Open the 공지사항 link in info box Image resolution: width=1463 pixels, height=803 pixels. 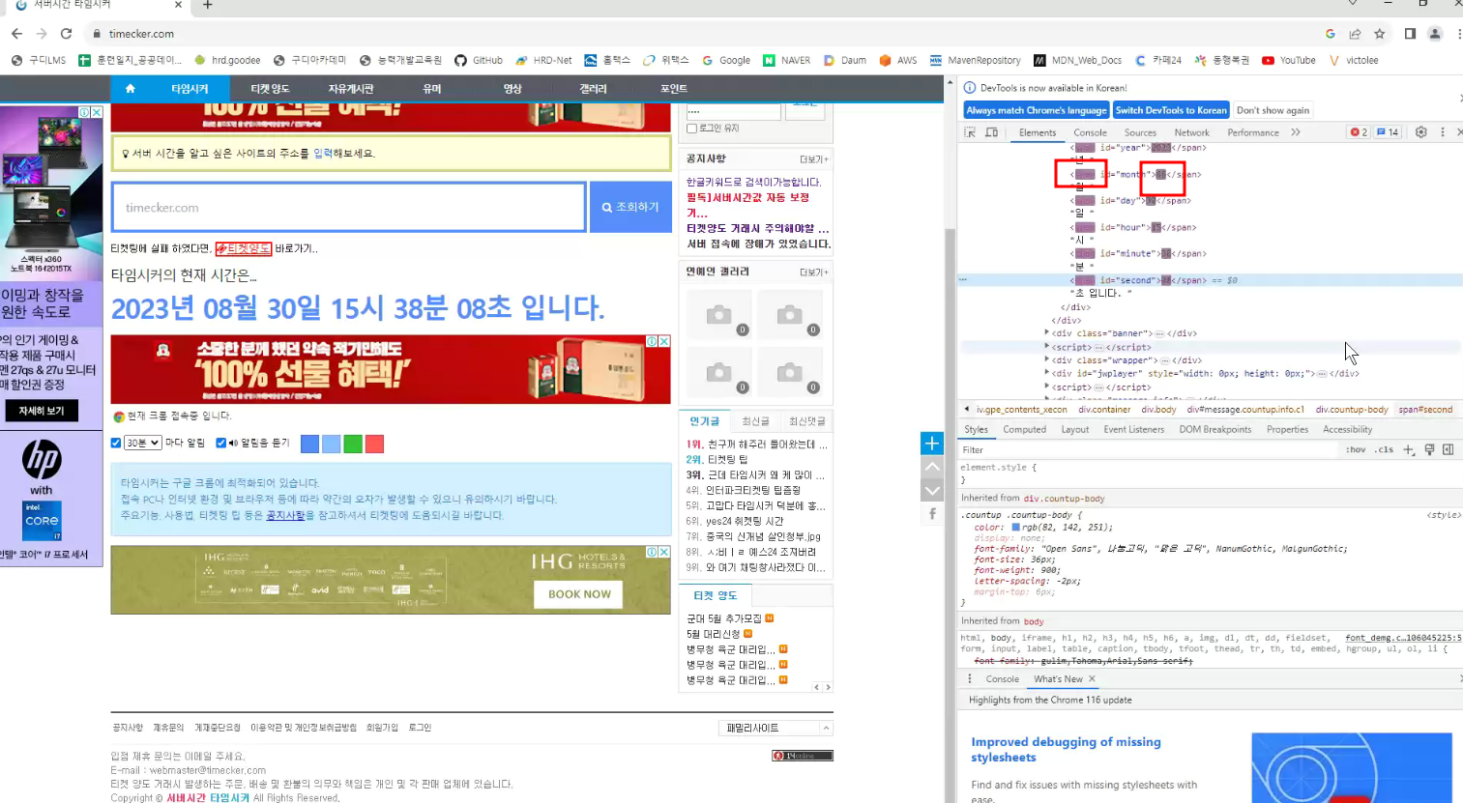285,515
